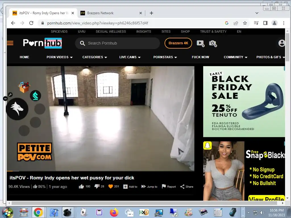
Task: Go back using the browser back arrow
Action: pos(13,23)
